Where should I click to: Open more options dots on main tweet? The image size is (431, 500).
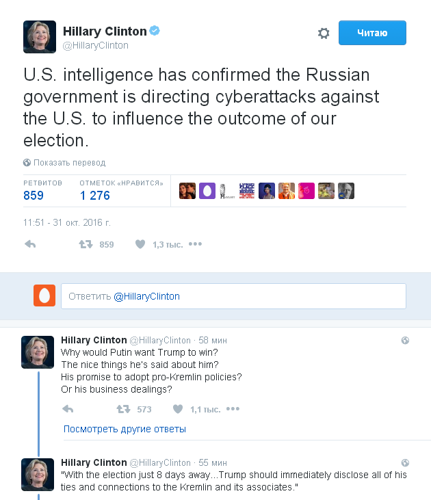[x=195, y=244]
